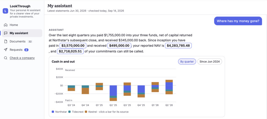Click the Requests paper-plane icon
The image size is (267, 119).
coord(6,50)
